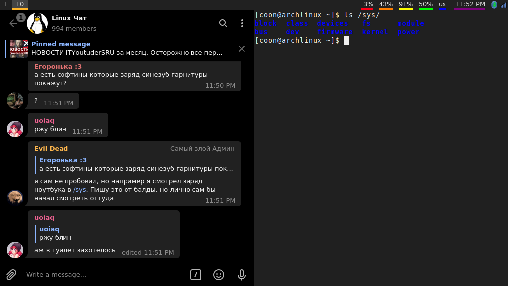Click the 91% status bar indicator
Screen dimensions: 508x286
coord(406,4)
